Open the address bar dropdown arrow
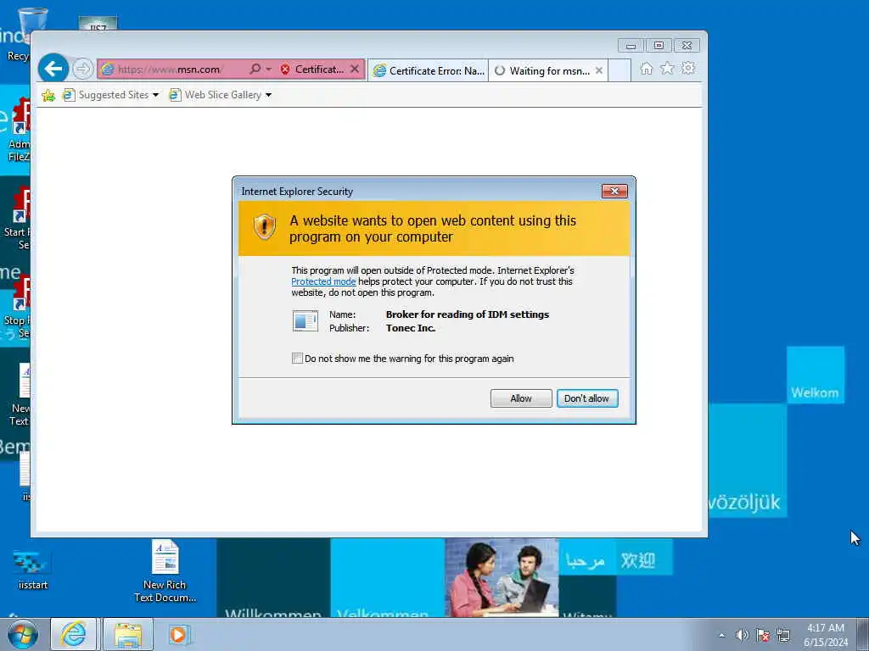 (269, 70)
